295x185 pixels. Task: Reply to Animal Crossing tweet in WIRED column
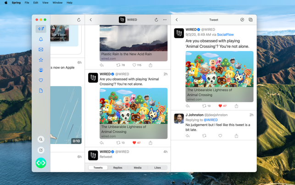coord(102,143)
